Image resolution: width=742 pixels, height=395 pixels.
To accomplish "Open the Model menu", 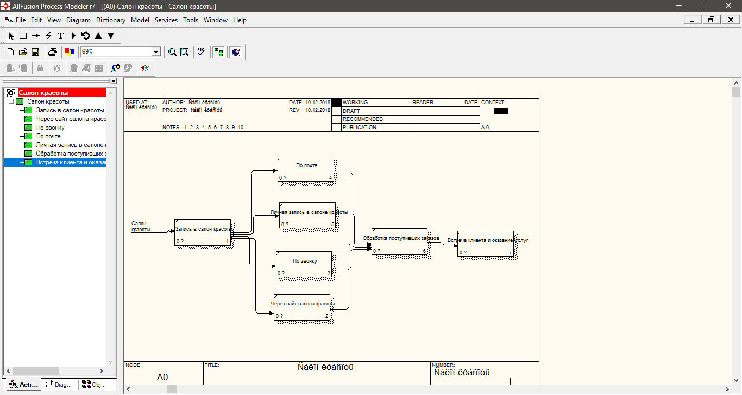I will click(140, 20).
